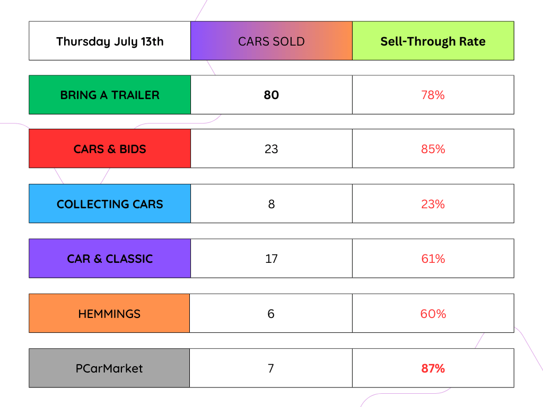Select the orange HEMMINGS label
Screen dimensions: 543x407
click(109, 314)
